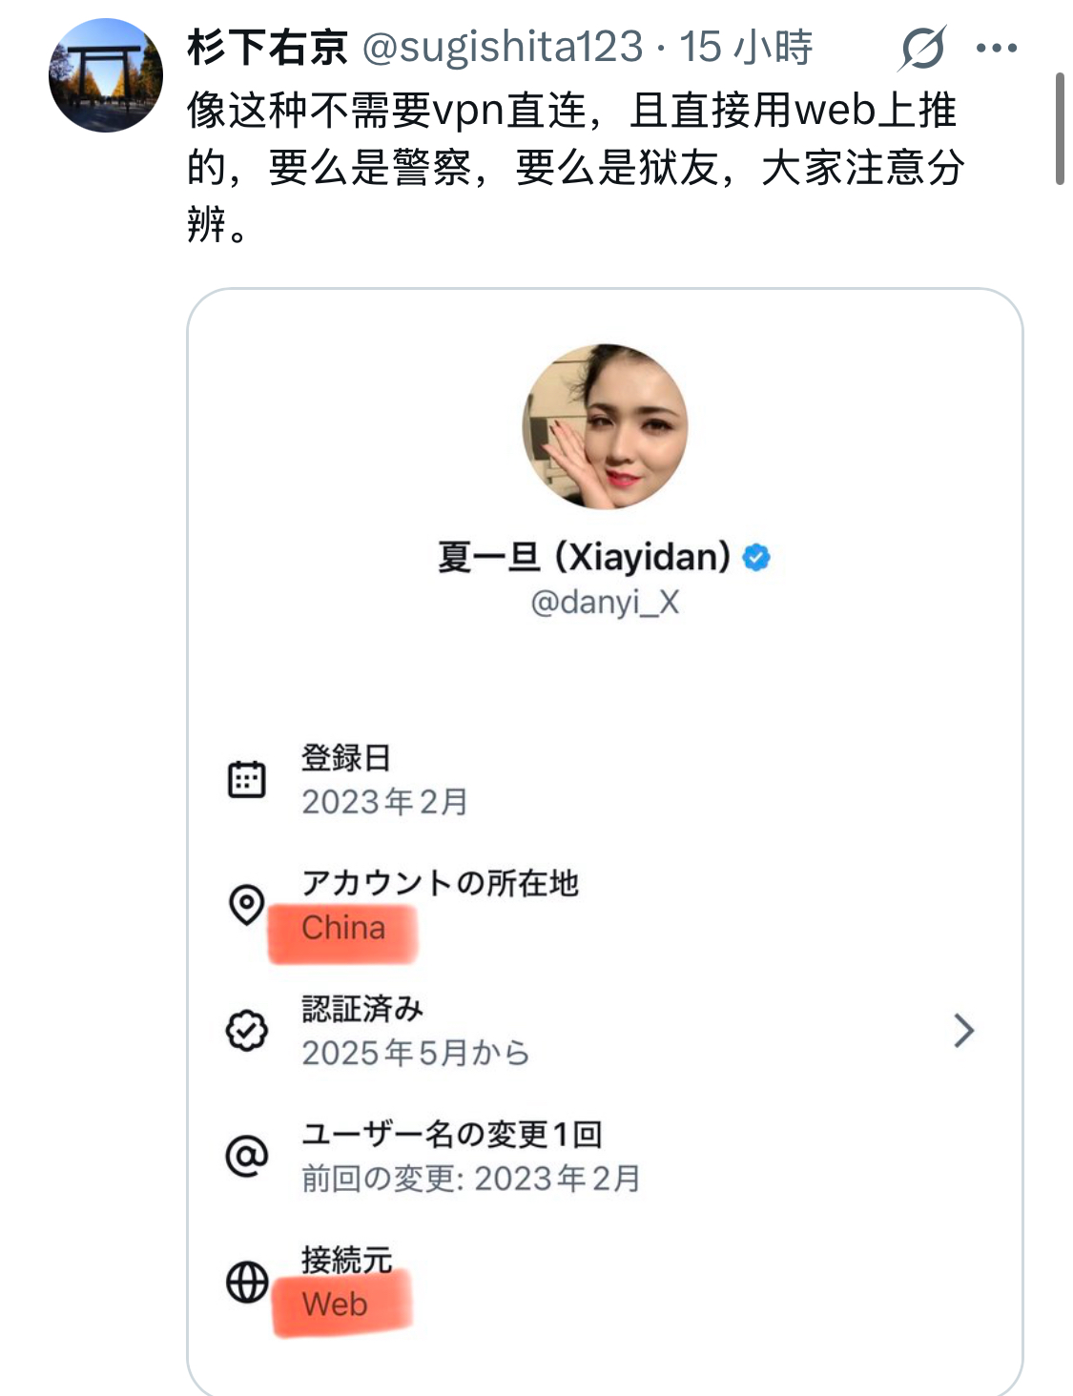The image size is (1073, 1396).
Task: Click the highlighted Web connection value
Action: [x=335, y=1304]
